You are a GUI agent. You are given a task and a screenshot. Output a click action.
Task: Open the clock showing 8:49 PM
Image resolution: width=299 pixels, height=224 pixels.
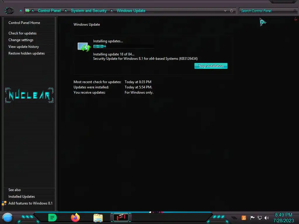point(284,218)
